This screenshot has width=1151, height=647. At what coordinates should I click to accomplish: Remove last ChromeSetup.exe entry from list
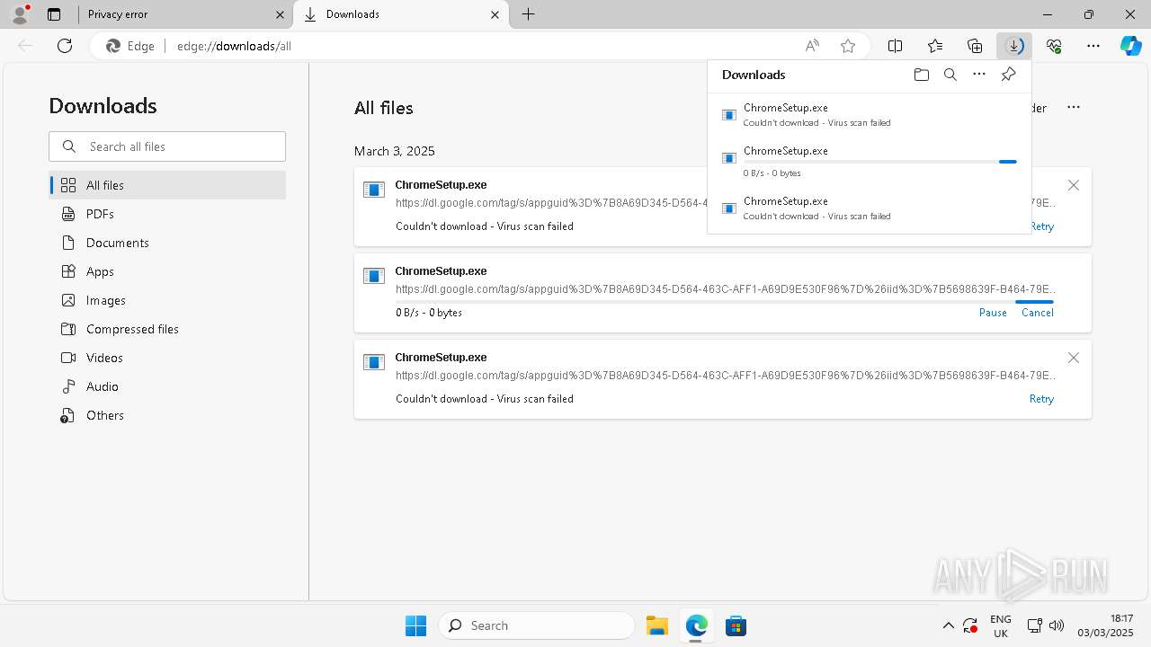pos(1074,358)
